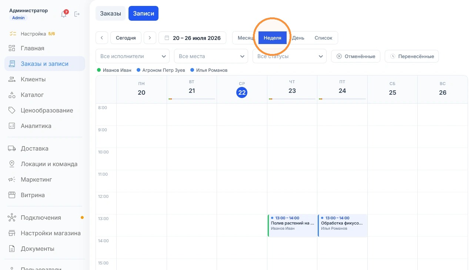Click the Главная dashboard icon
The height and width of the screenshot is (270, 474).
click(12, 48)
